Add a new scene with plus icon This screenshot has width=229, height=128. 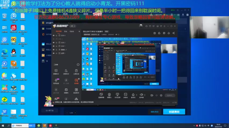click(x=79, y=31)
